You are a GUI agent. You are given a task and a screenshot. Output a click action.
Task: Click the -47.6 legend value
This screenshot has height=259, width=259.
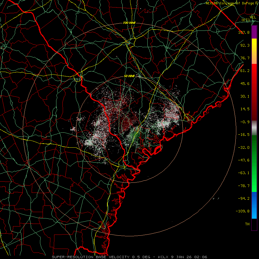coord(244,160)
